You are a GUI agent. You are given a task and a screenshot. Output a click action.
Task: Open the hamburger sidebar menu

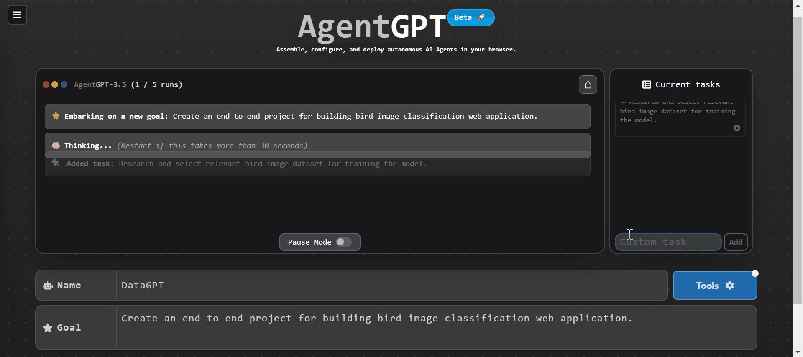(x=17, y=15)
